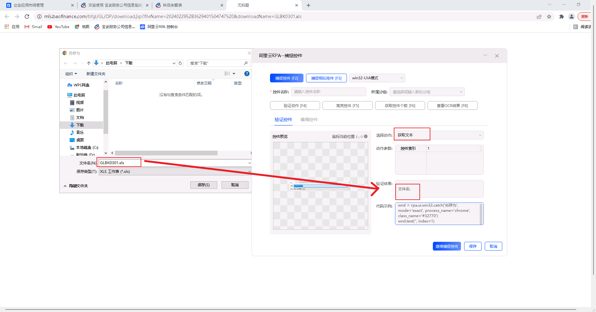
Task: Close the 阿里云RPA capture control window
Action: coord(497,56)
